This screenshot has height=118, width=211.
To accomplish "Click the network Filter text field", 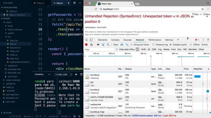I will (x=99, y=49).
